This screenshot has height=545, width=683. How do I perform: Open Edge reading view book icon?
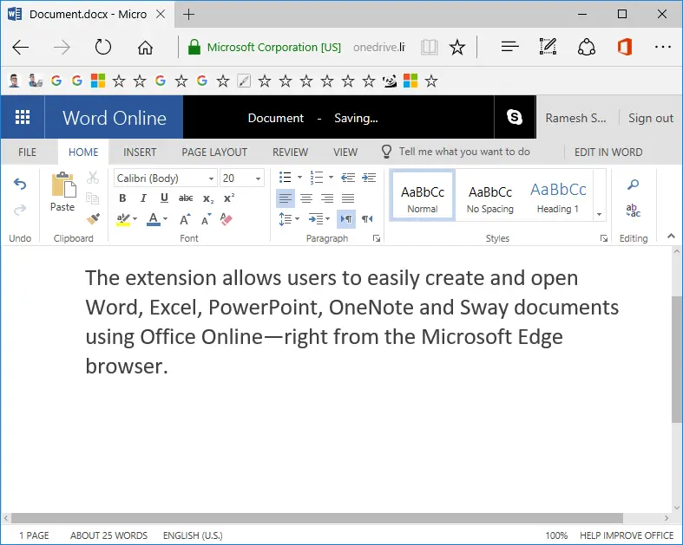(x=430, y=47)
